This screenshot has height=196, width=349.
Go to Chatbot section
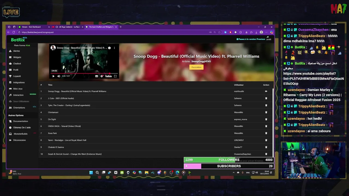(17, 63)
